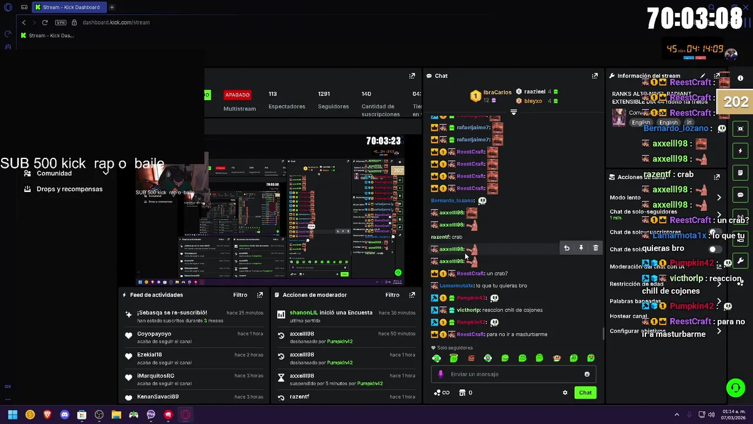Pop out the Acciones de moderador panel
This screenshot has height=424, width=753.
(x=412, y=295)
